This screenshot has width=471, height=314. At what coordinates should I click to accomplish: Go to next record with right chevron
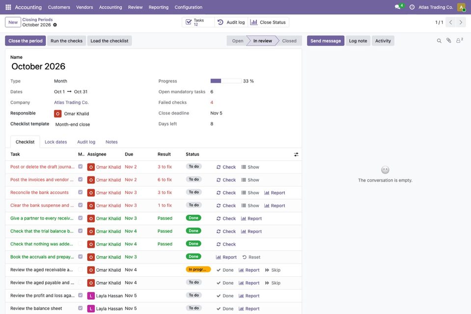pyautogui.click(x=461, y=22)
